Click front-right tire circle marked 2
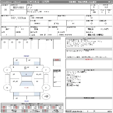The image size is (113, 113). (x=46, y=70)
